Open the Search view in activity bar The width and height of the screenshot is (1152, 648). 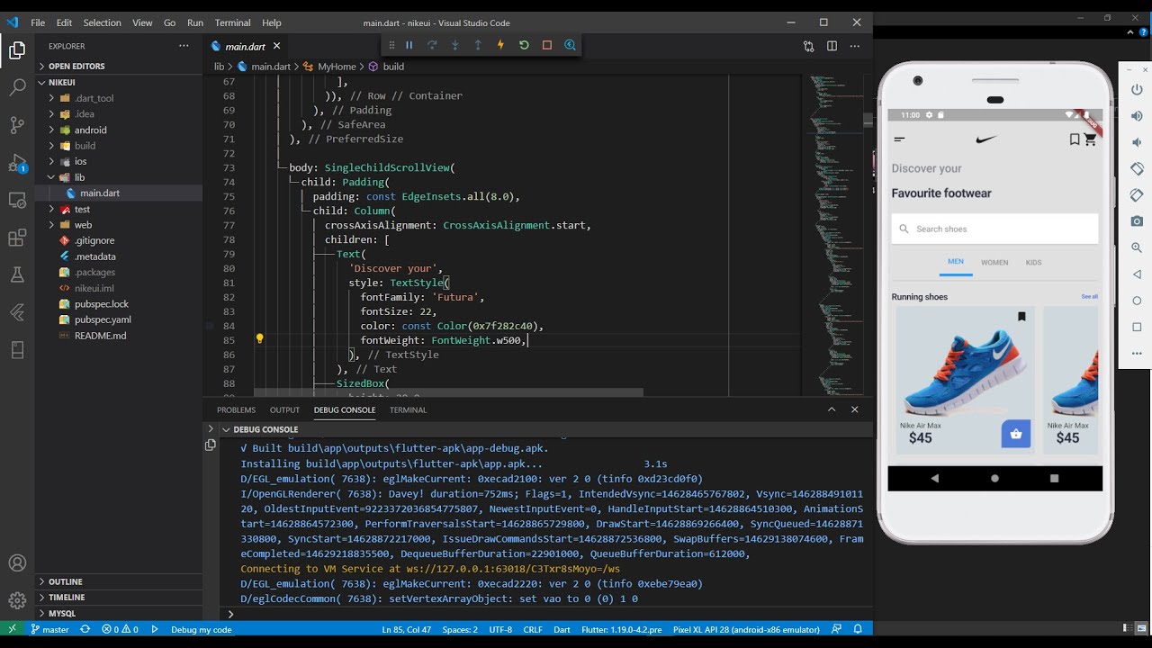click(x=17, y=87)
